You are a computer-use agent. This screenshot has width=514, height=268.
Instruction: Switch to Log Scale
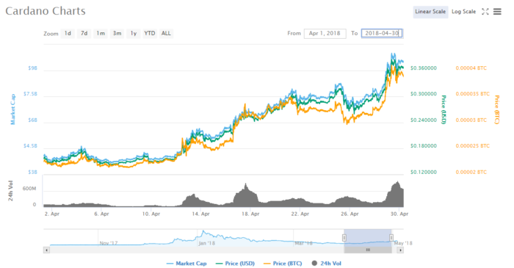pos(463,12)
